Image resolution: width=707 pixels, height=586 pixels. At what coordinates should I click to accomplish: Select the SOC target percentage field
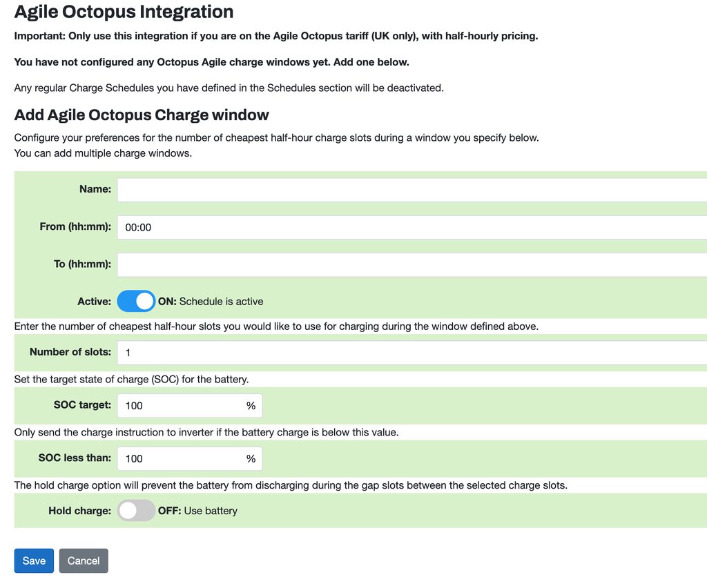point(181,406)
